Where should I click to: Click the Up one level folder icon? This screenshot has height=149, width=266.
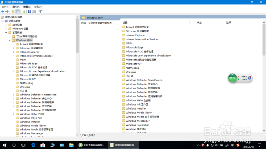pos(13,11)
